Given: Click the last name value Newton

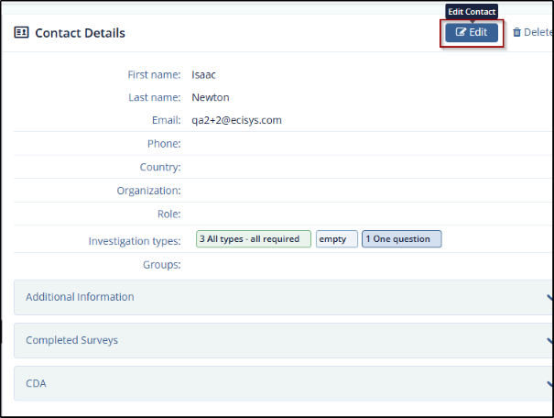Looking at the screenshot, I should pyautogui.click(x=211, y=97).
